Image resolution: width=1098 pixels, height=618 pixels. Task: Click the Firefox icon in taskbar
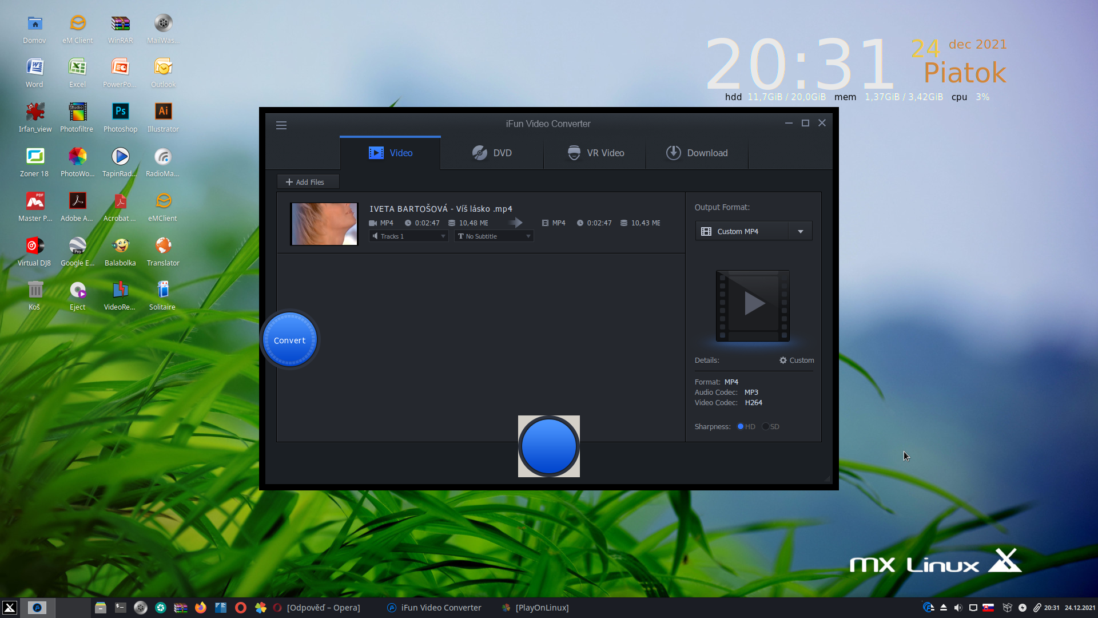(x=201, y=608)
